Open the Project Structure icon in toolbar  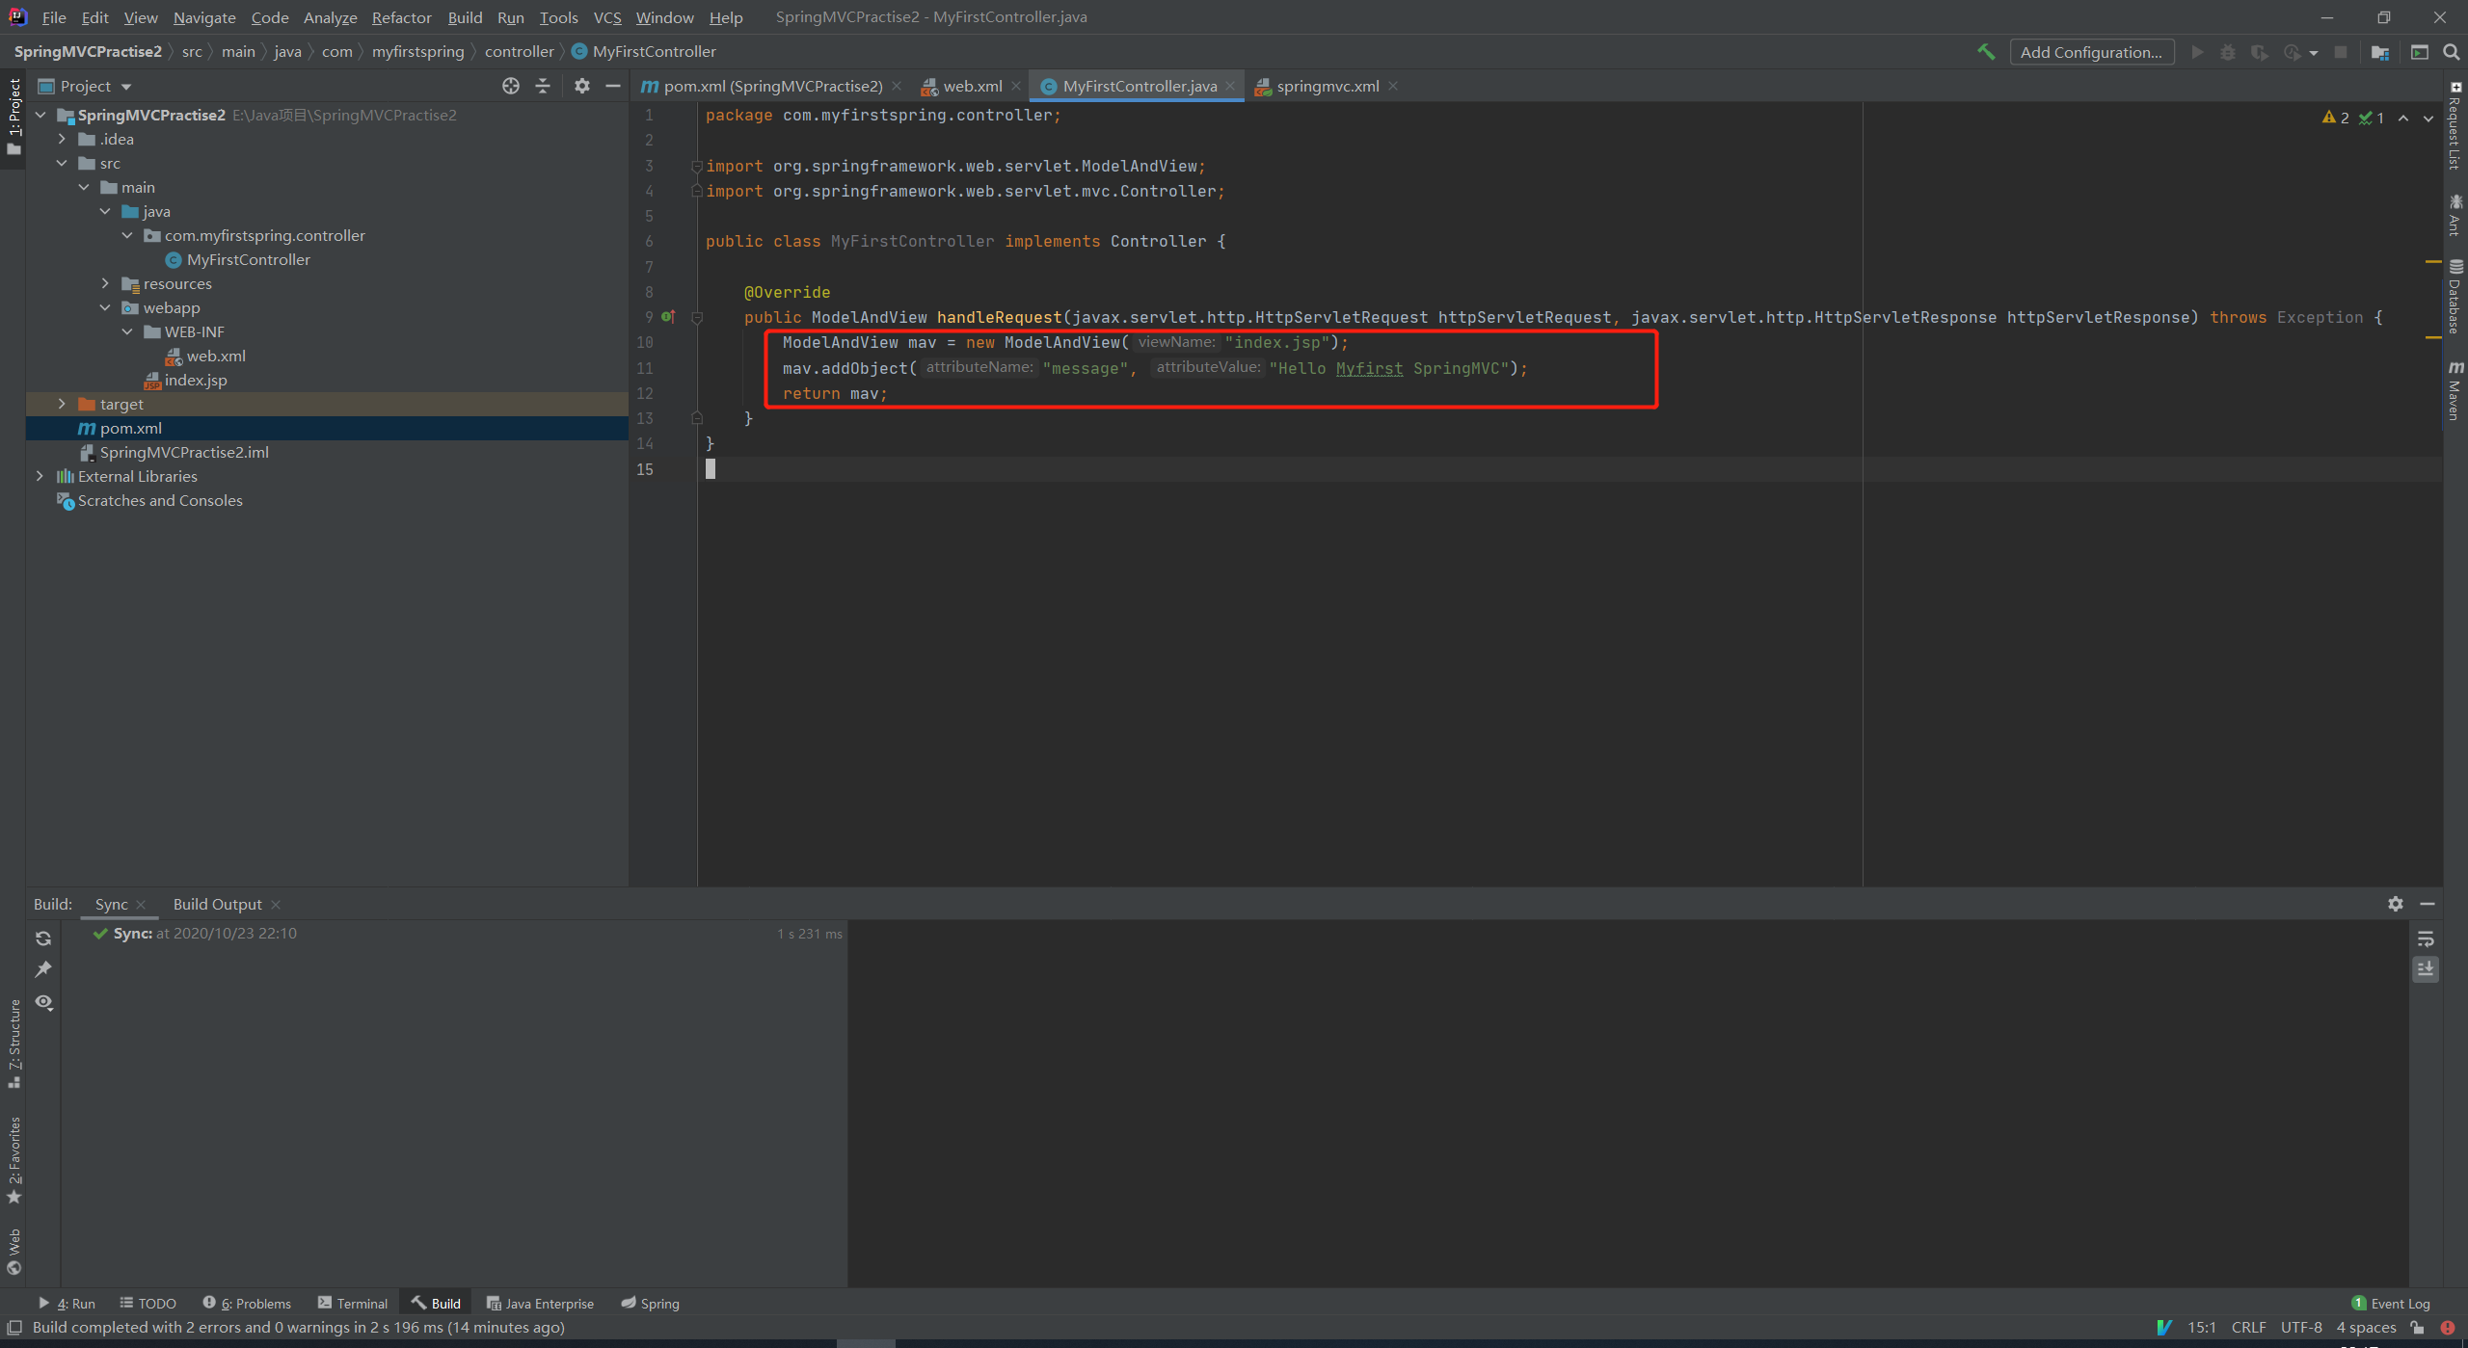point(2380,52)
